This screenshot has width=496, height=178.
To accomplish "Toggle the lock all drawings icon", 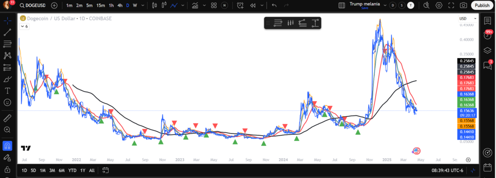I will [7, 169].
